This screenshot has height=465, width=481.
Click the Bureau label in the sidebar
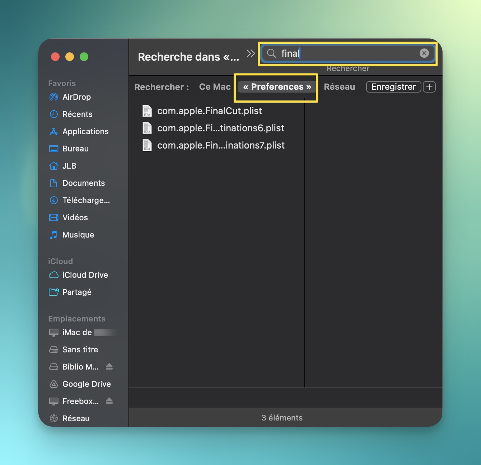(x=75, y=149)
